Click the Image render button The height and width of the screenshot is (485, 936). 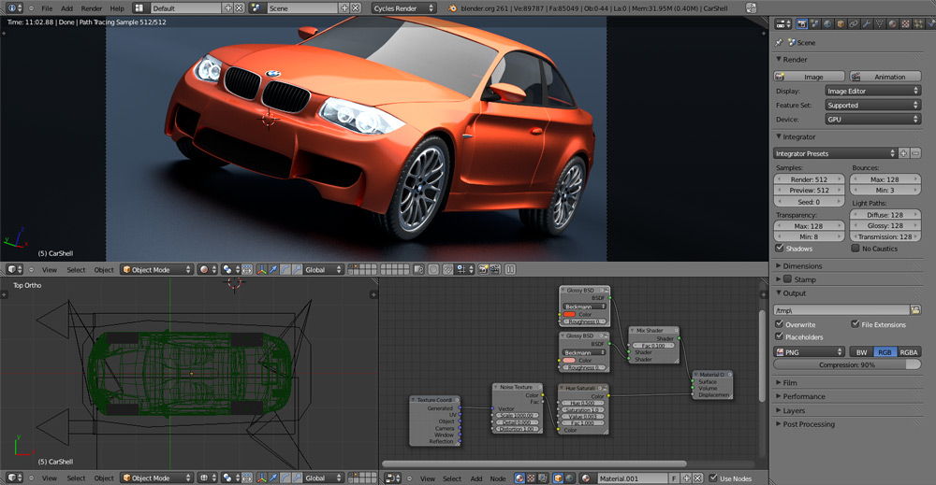811,77
